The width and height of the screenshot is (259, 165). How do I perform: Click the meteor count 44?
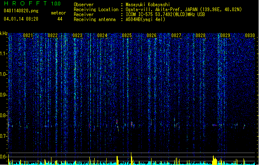60,19
